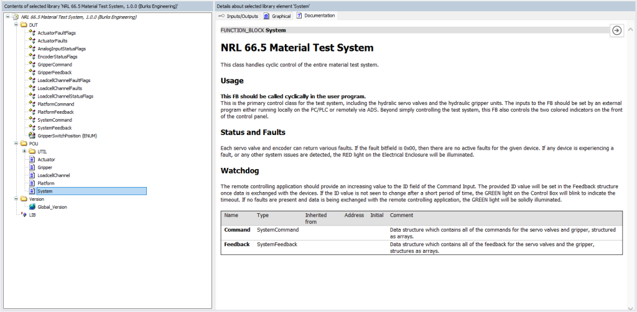Image resolution: width=637 pixels, height=312 pixels.
Task: Click the library root document icon
Action: tap(16, 17)
